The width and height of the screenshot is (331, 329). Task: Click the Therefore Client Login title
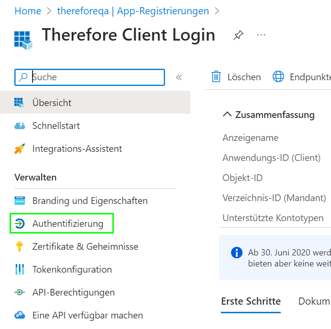click(128, 35)
